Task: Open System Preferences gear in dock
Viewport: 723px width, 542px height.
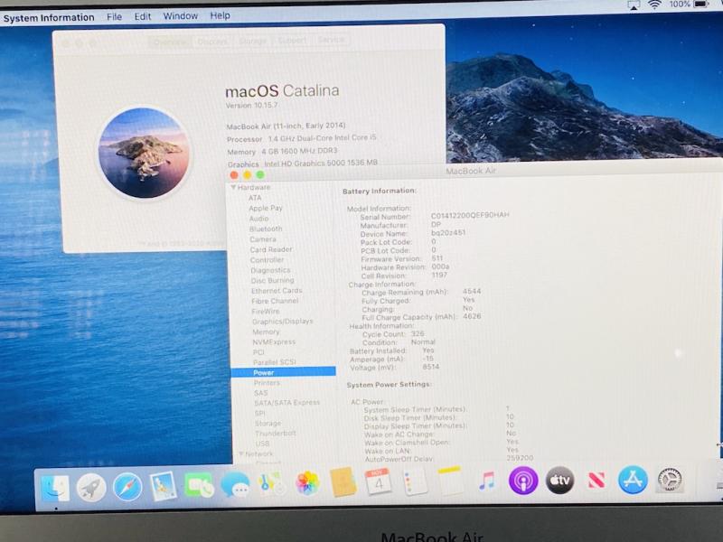Action: coord(670,480)
